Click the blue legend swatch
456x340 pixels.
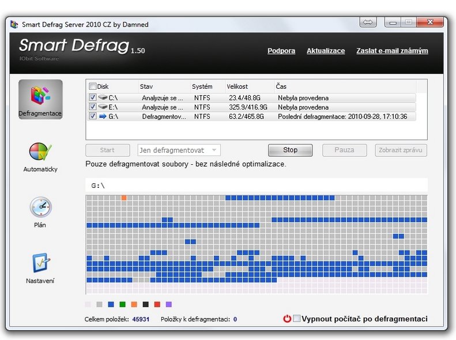tap(111, 304)
